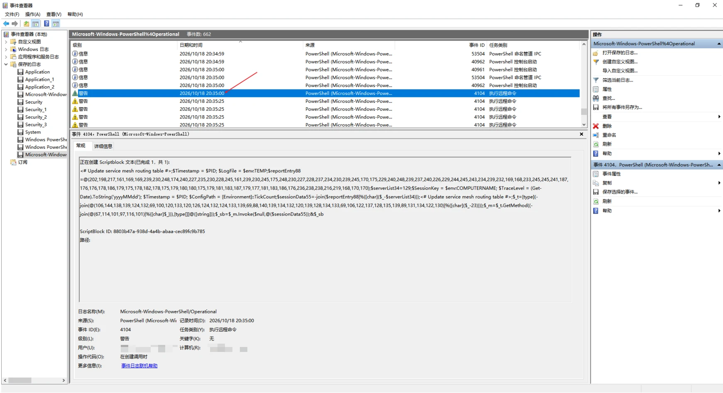The image size is (723, 393).
Task: Collapse the 保存的日志 tree node
Action: click(x=6, y=64)
